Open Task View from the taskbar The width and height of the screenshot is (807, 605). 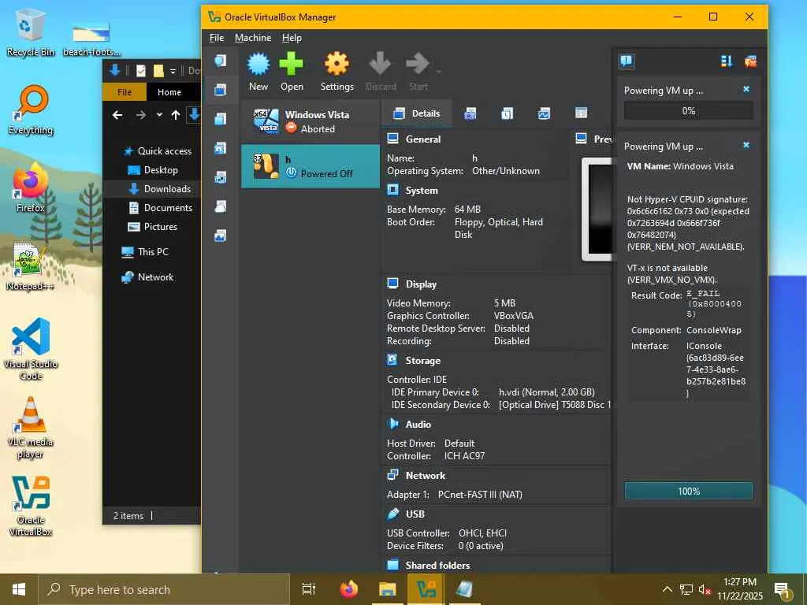308,589
